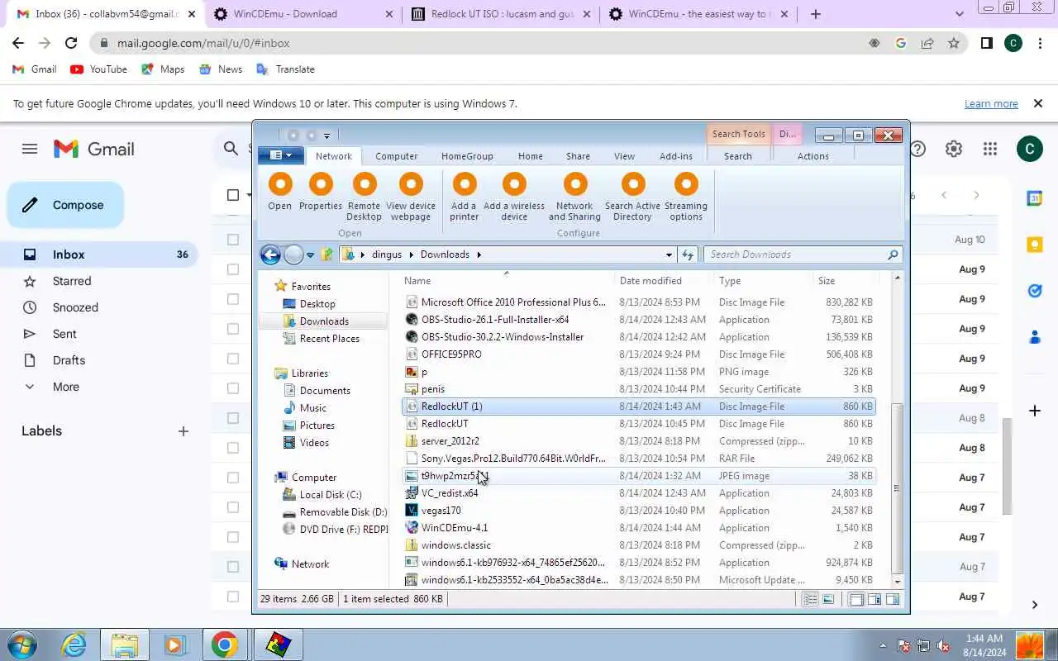Click the refresh button beside address bar
The image size is (1058, 661).
coord(687,254)
